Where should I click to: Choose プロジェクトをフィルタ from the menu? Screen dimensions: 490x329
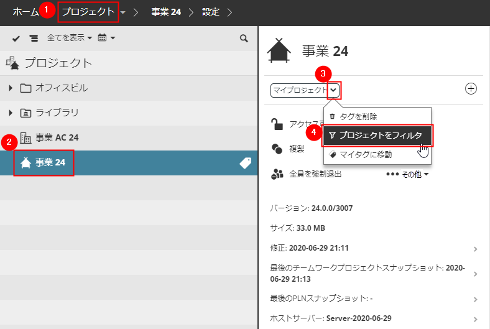coord(377,136)
